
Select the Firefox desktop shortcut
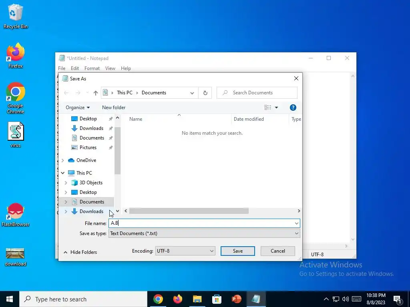[16, 56]
